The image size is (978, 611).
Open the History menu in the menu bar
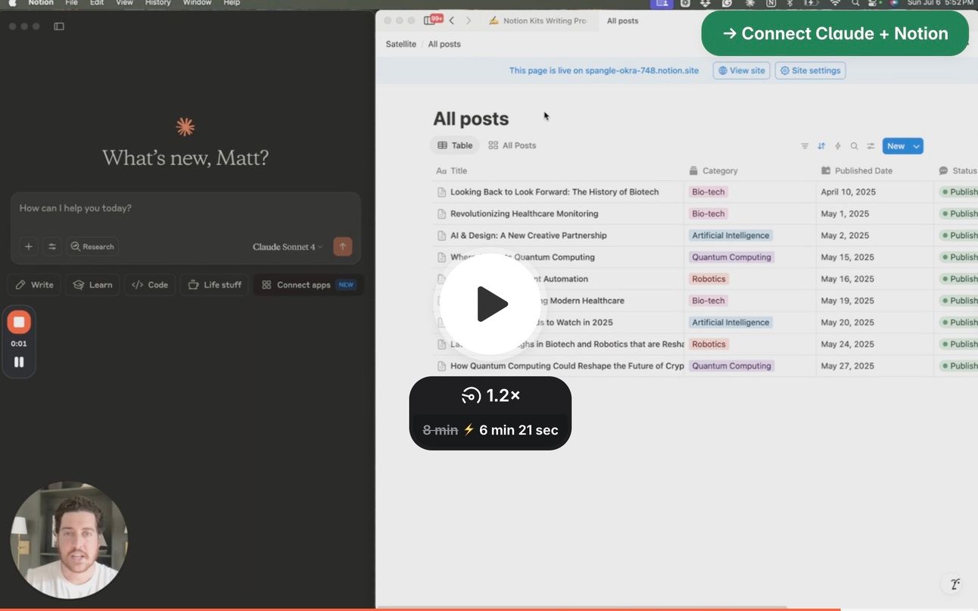(x=157, y=3)
